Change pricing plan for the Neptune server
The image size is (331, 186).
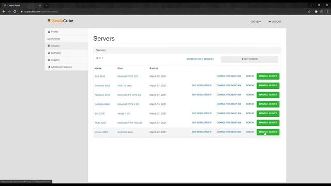coord(229,95)
